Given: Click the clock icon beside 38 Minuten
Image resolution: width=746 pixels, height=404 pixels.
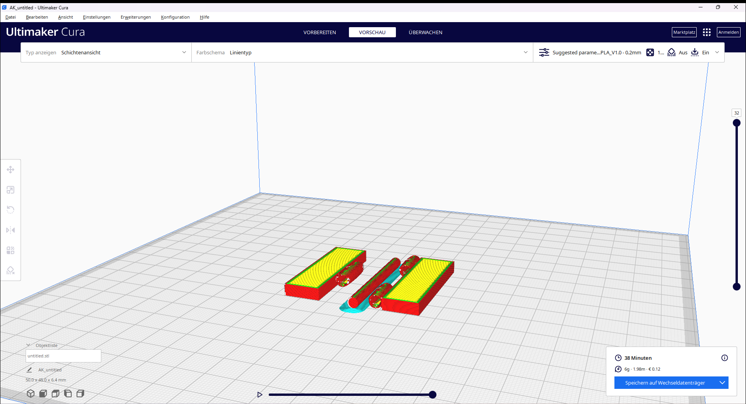Looking at the screenshot, I should tap(618, 358).
